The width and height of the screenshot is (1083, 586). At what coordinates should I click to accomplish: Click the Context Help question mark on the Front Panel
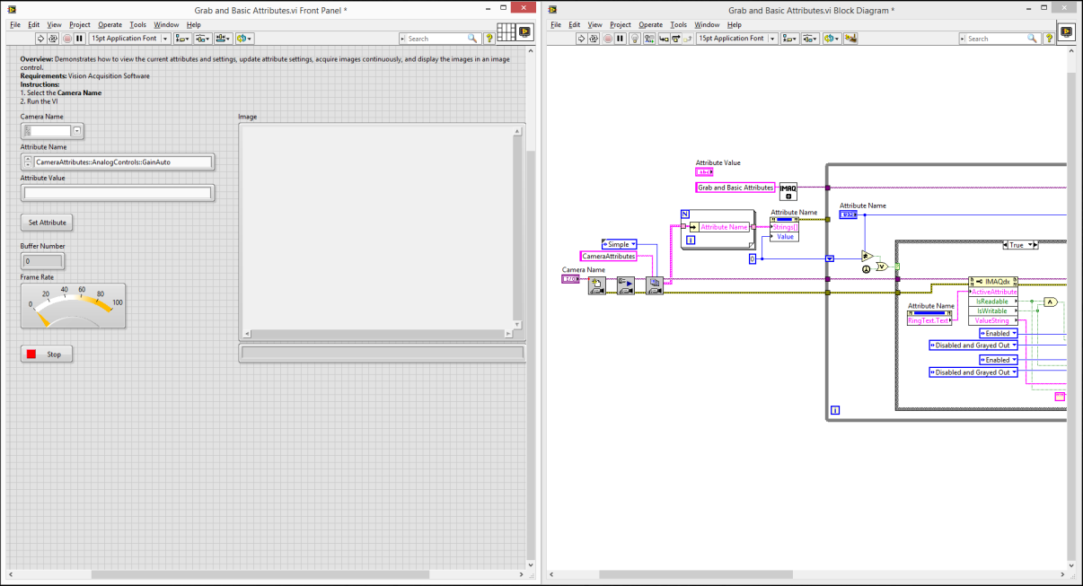point(489,39)
